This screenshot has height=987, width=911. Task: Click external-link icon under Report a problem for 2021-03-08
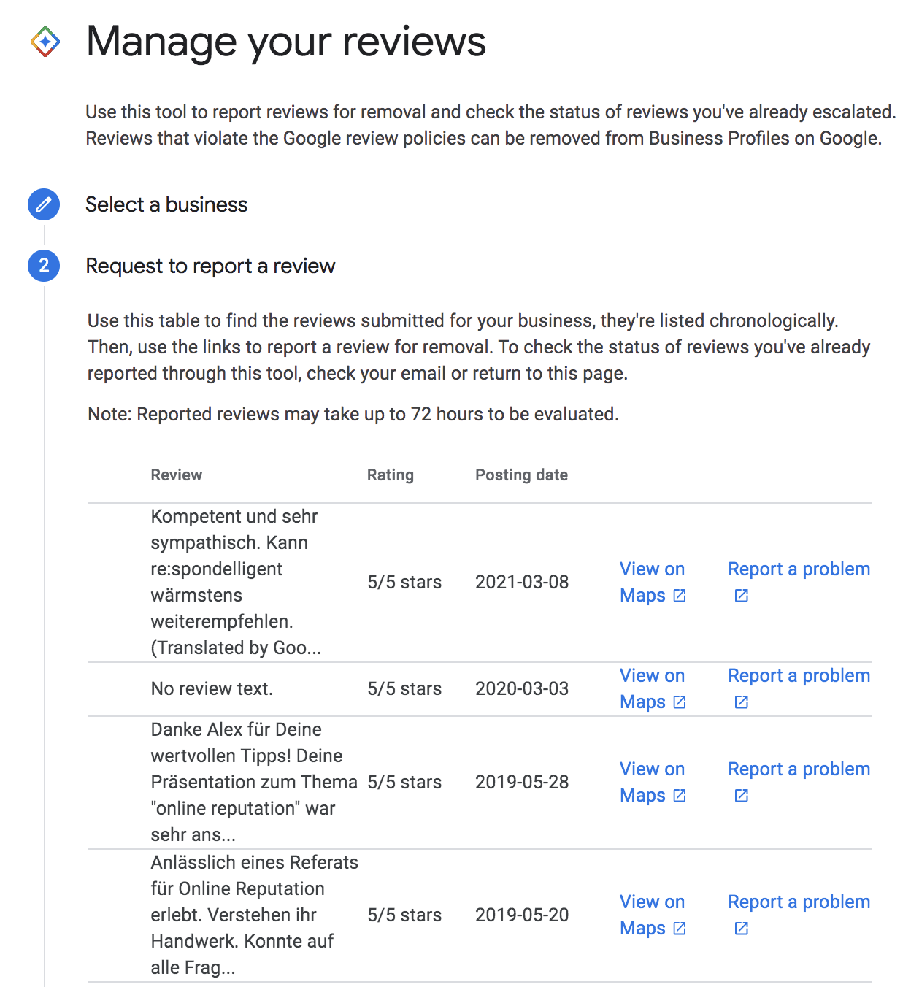[741, 596]
